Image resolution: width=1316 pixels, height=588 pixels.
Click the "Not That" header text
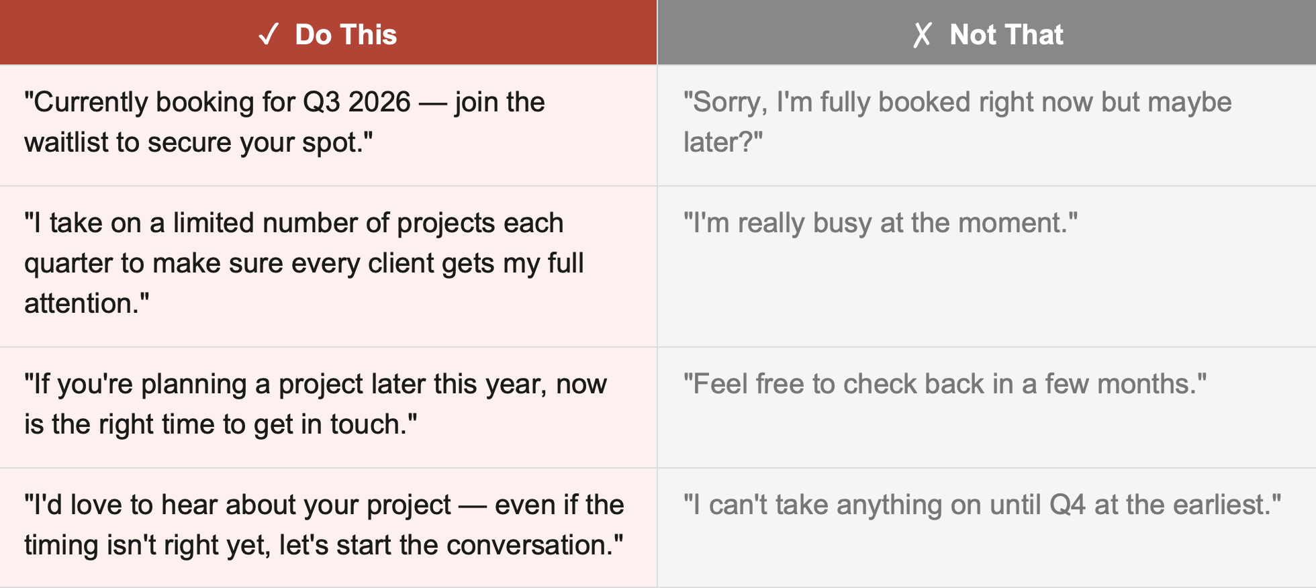[x=1006, y=34]
